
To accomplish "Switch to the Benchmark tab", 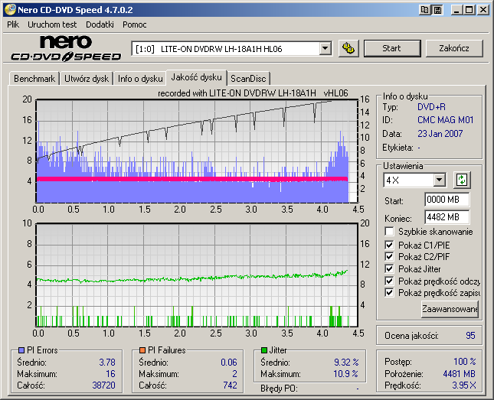I will point(34,78).
